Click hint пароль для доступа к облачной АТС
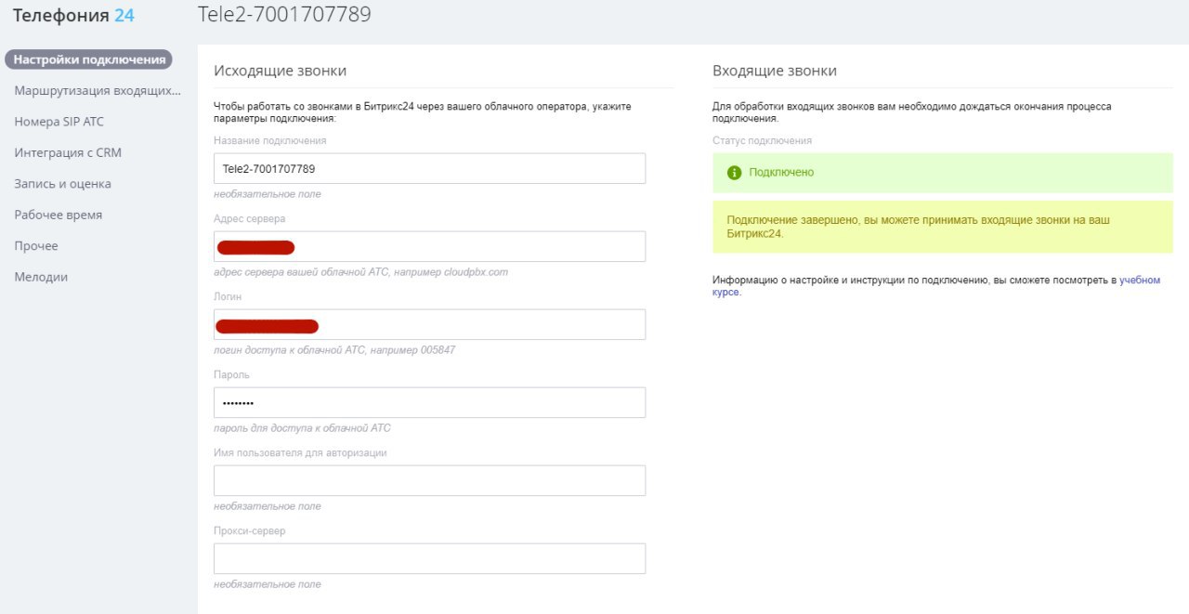Image resolution: width=1189 pixels, height=614 pixels. tap(302, 428)
